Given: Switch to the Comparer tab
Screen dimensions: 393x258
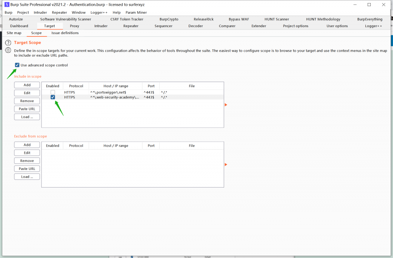Looking at the screenshot, I should (227, 26).
